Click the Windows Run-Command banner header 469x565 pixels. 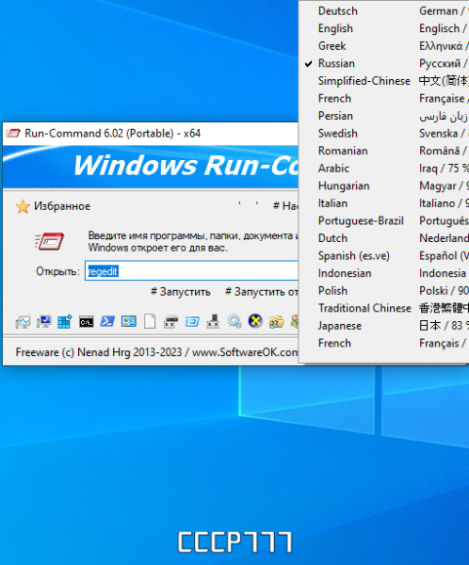pyautogui.click(x=151, y=166)
